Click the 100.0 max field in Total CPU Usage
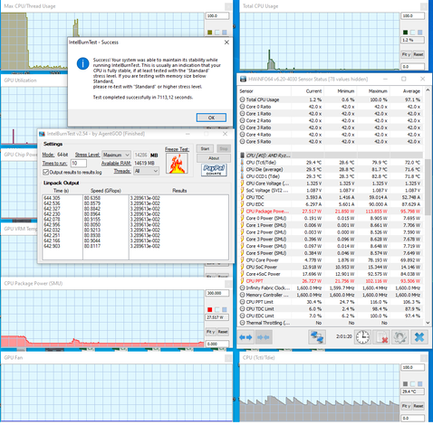The image size is (433, 434). pos(412,16)
